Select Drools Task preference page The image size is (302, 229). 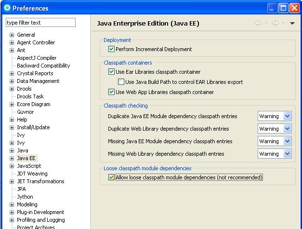tap(30, 96)
